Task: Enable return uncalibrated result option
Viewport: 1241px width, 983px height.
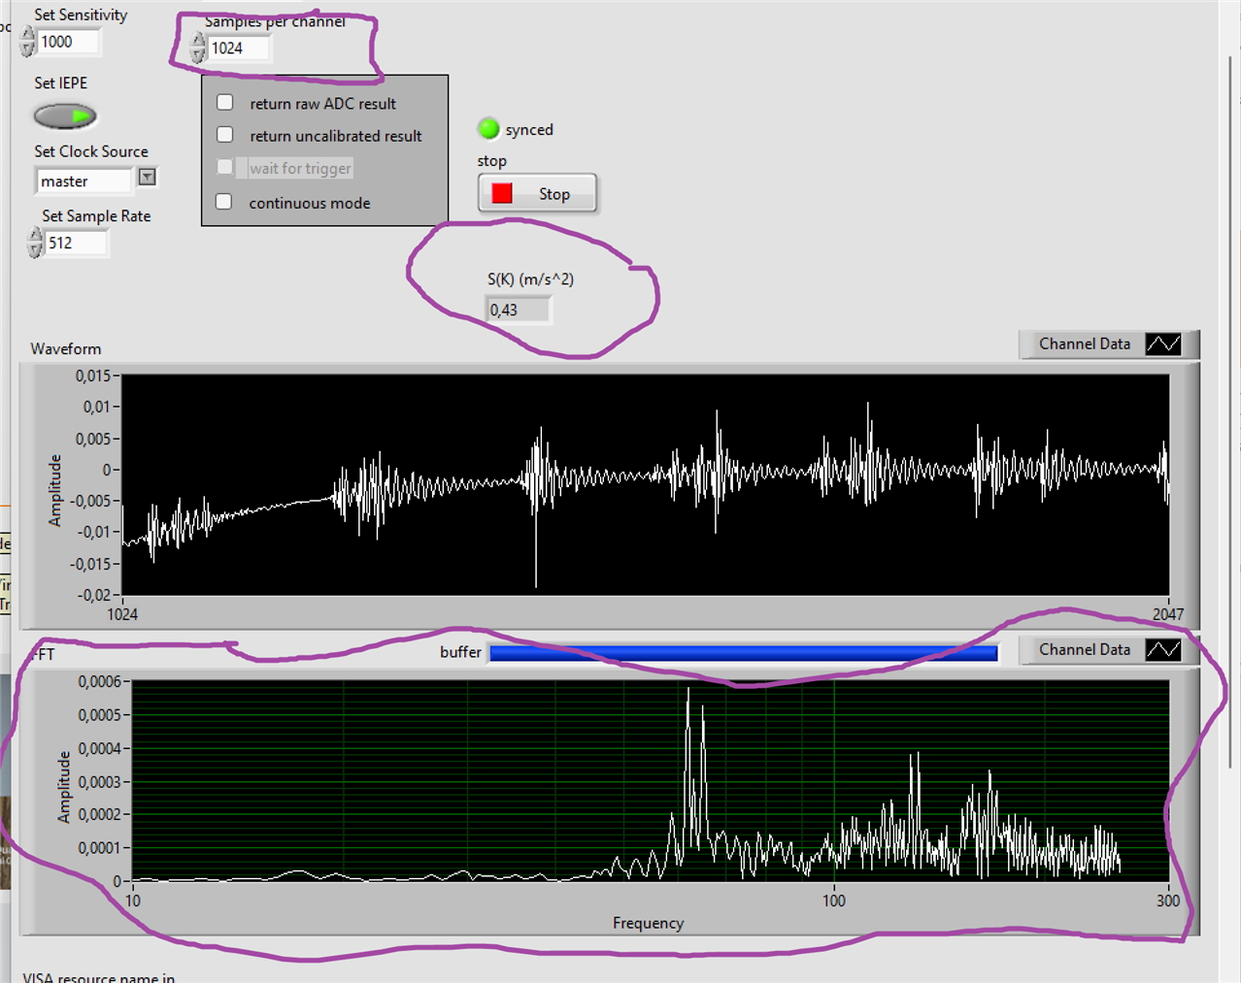Action: pyautogui.click(x=225, y=134)
